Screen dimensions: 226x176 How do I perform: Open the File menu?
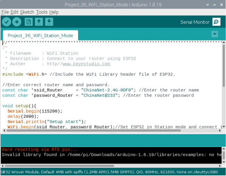click(5, 12)
